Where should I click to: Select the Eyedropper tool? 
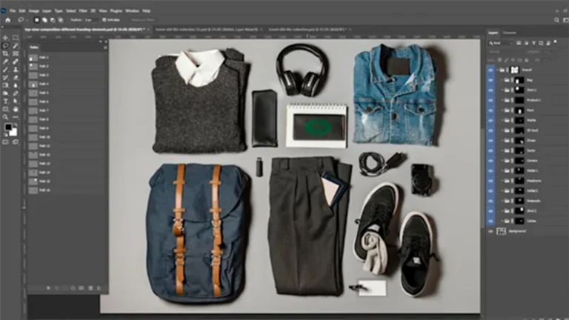[5, 61]
